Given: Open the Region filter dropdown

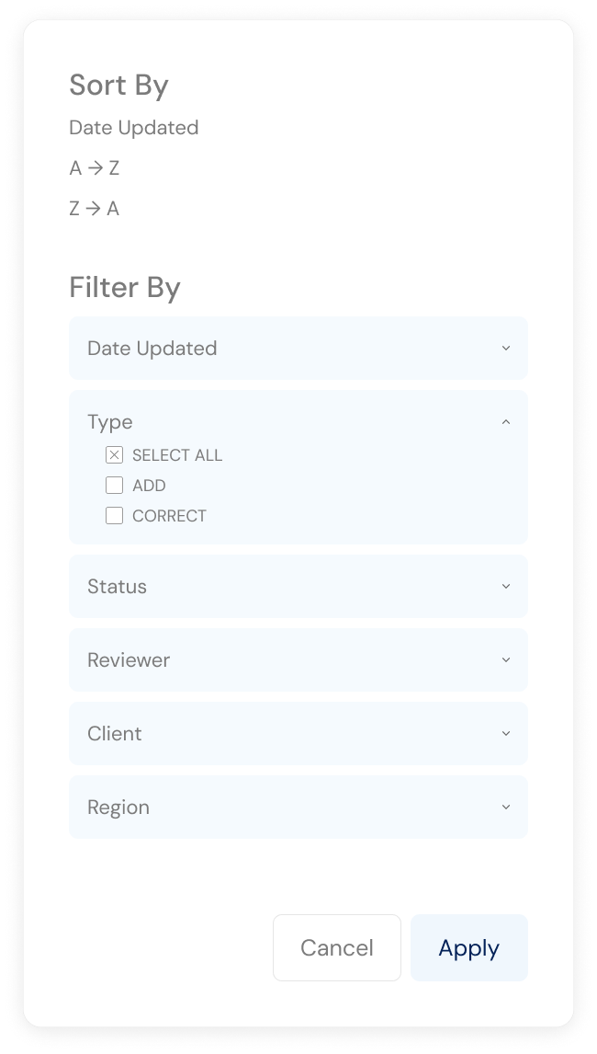Looking at the screenshot, I should (x=298, y=808).
